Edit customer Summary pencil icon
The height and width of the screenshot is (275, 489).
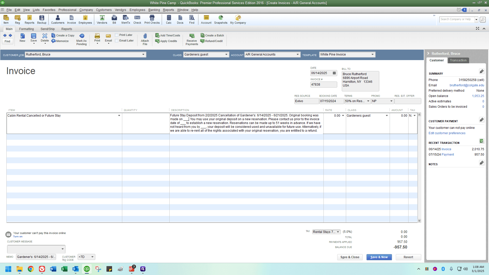pyautogui.click(x=482, y=71)
